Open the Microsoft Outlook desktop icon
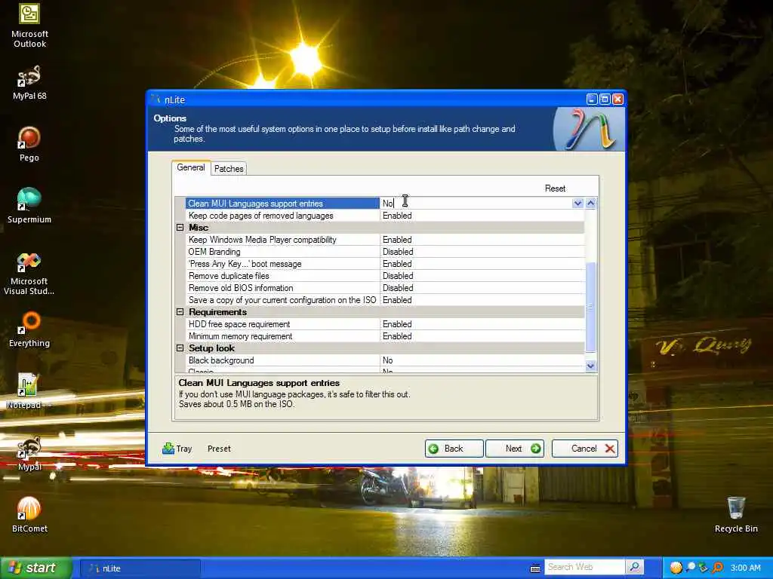The image size is (773, 579). pos(29,25)
